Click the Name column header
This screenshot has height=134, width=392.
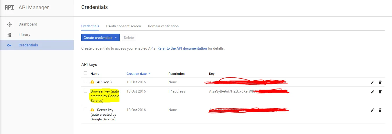[95, 74]
